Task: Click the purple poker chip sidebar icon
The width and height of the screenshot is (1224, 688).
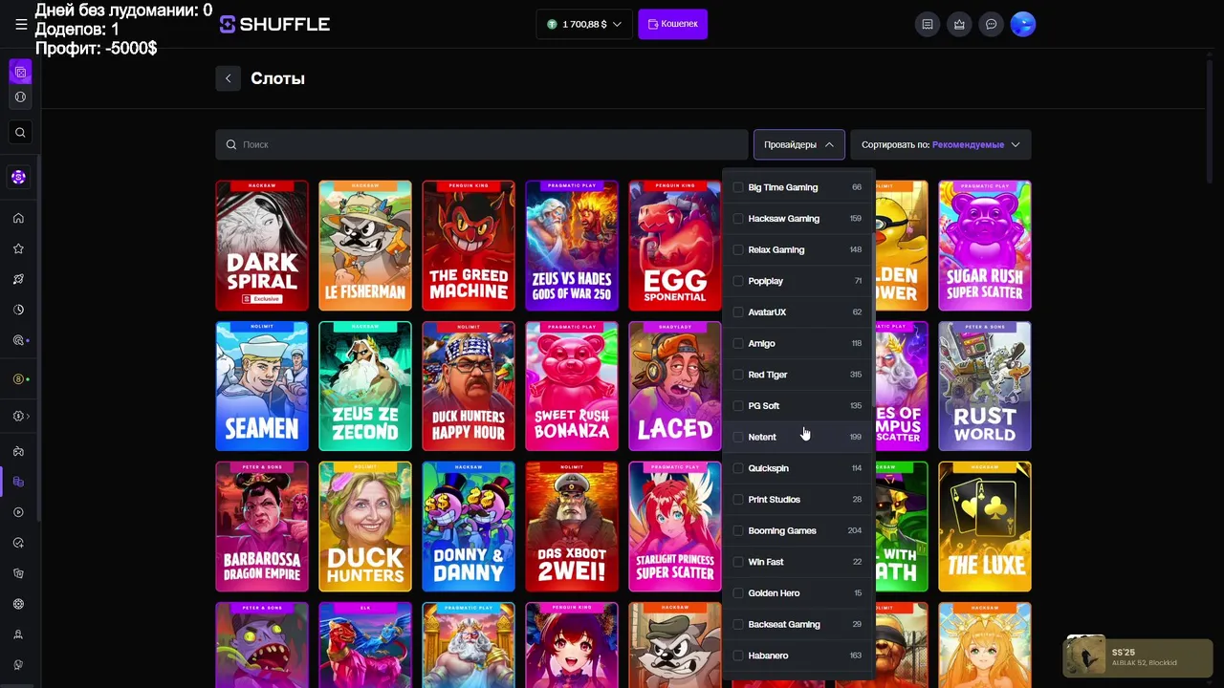Action: 18,177
